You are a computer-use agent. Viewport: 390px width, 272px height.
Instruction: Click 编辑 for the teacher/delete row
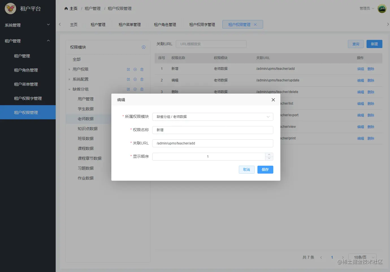tap(361, 92)
